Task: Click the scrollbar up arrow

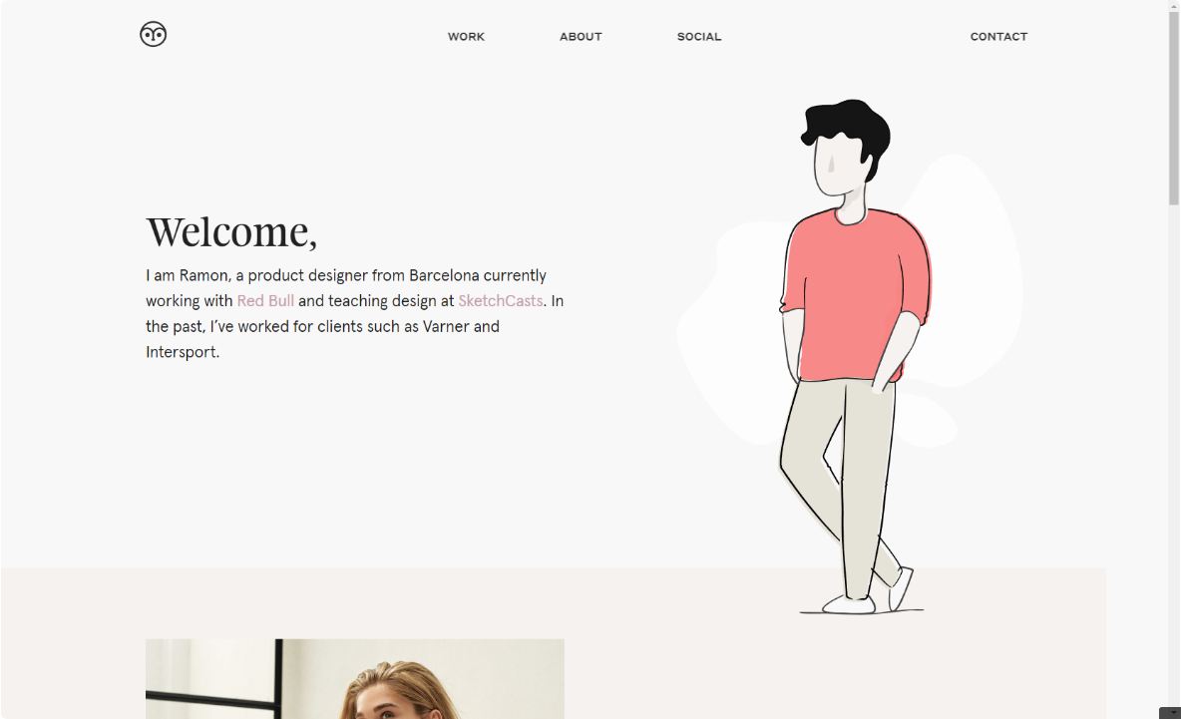Action: click(x=1174, y=5)
